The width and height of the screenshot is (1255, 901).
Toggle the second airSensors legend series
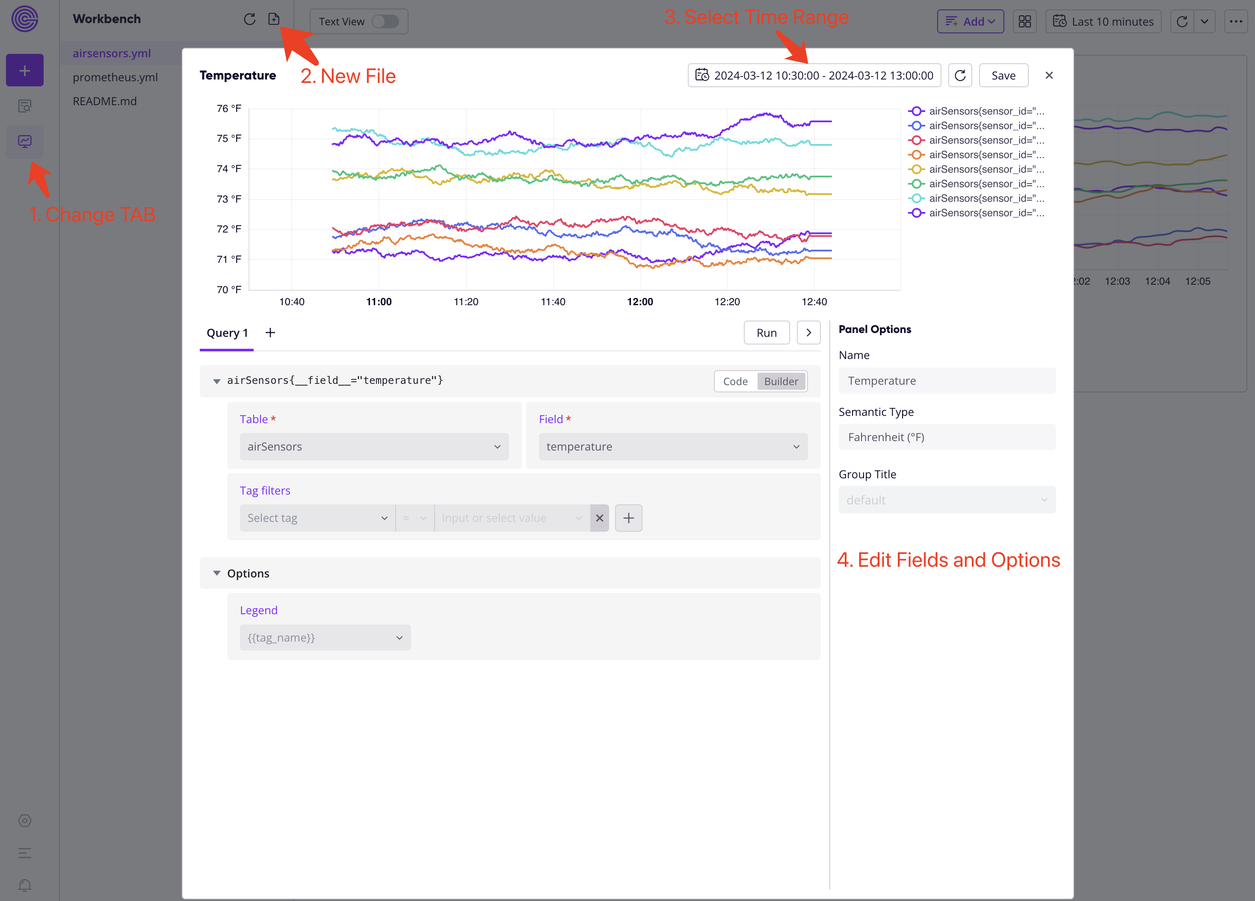[x=977, y=126]
